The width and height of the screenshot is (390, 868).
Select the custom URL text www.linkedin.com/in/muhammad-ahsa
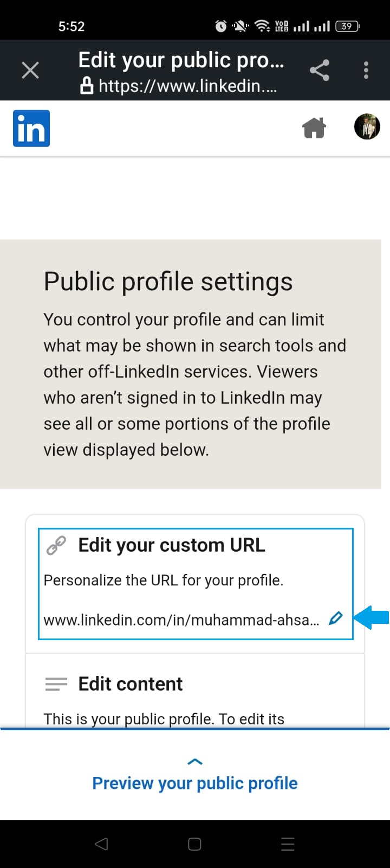point(181,620)
